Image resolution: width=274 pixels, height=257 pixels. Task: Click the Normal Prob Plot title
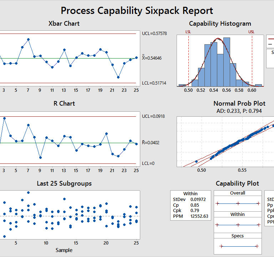point(239,104)
